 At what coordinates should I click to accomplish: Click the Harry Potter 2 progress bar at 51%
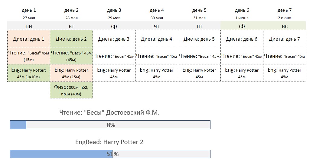pos(110,154)
